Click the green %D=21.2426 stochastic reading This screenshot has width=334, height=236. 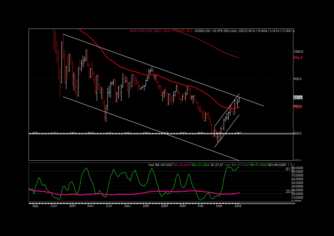(201, 164)
